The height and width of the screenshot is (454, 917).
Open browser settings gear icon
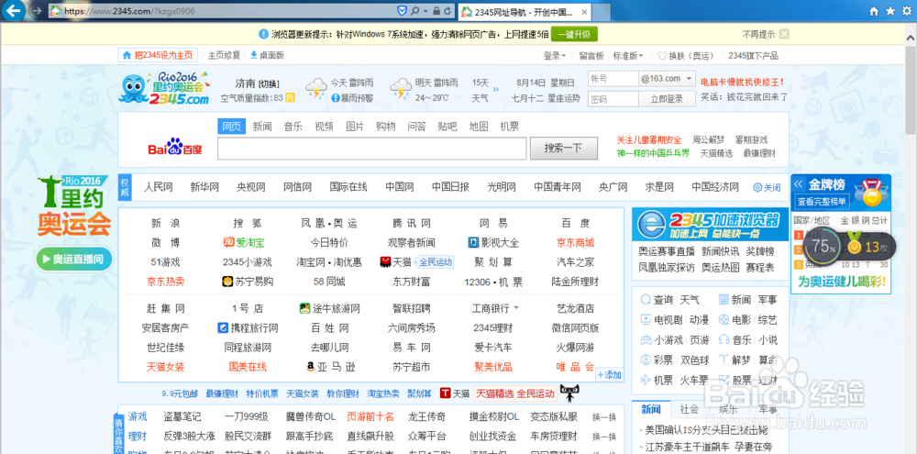(907, 11)
